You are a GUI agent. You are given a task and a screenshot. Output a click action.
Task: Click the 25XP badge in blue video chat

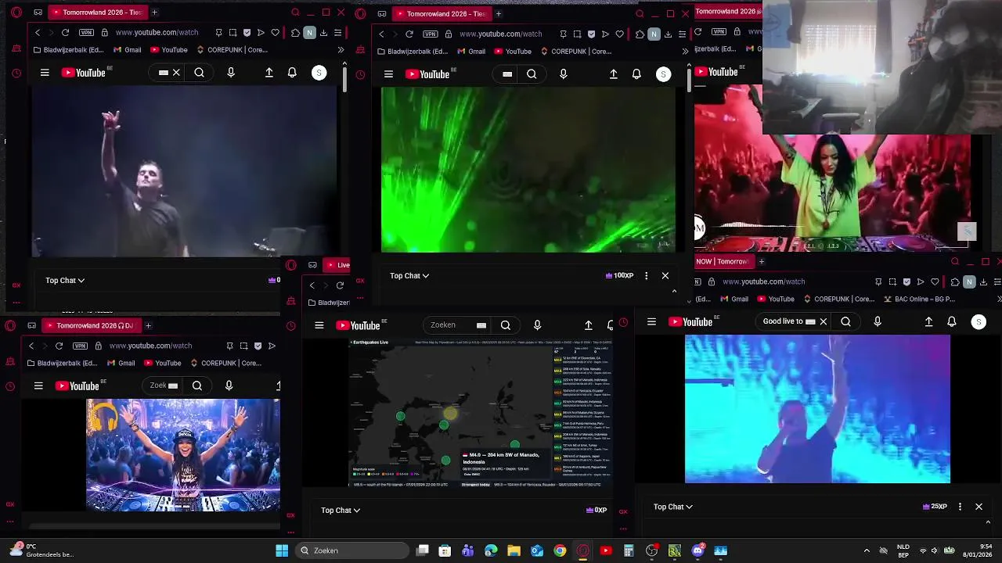click(x=935, y=507)
